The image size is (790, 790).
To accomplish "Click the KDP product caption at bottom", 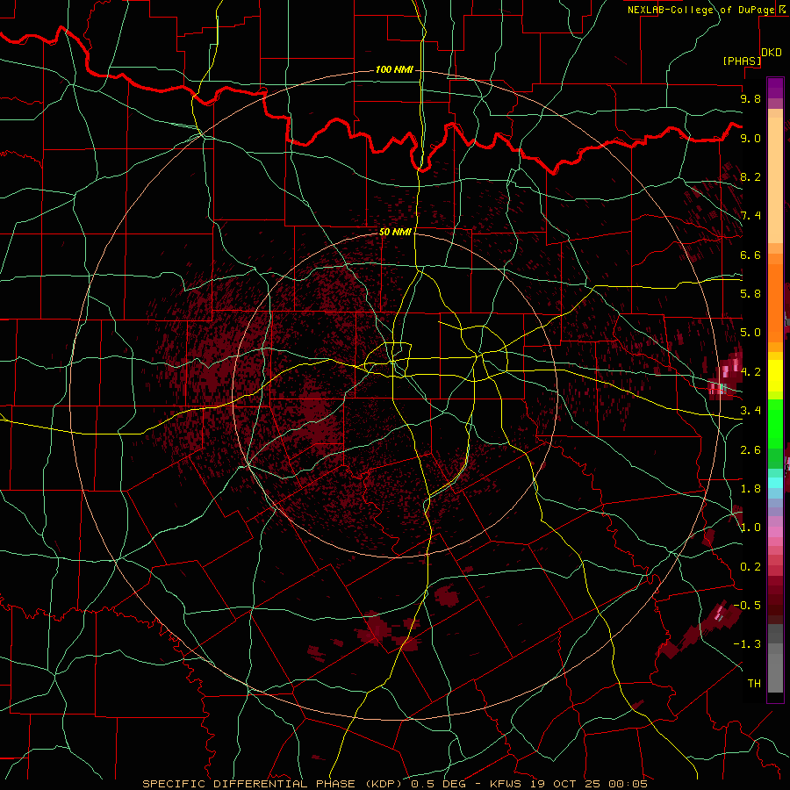I will [395, 784].
